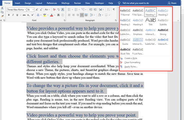Increase font size with Grow Font

[37, 10]
